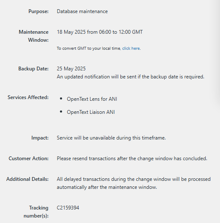Select the 'Database maintenance' text

click(x=82, y=11)
